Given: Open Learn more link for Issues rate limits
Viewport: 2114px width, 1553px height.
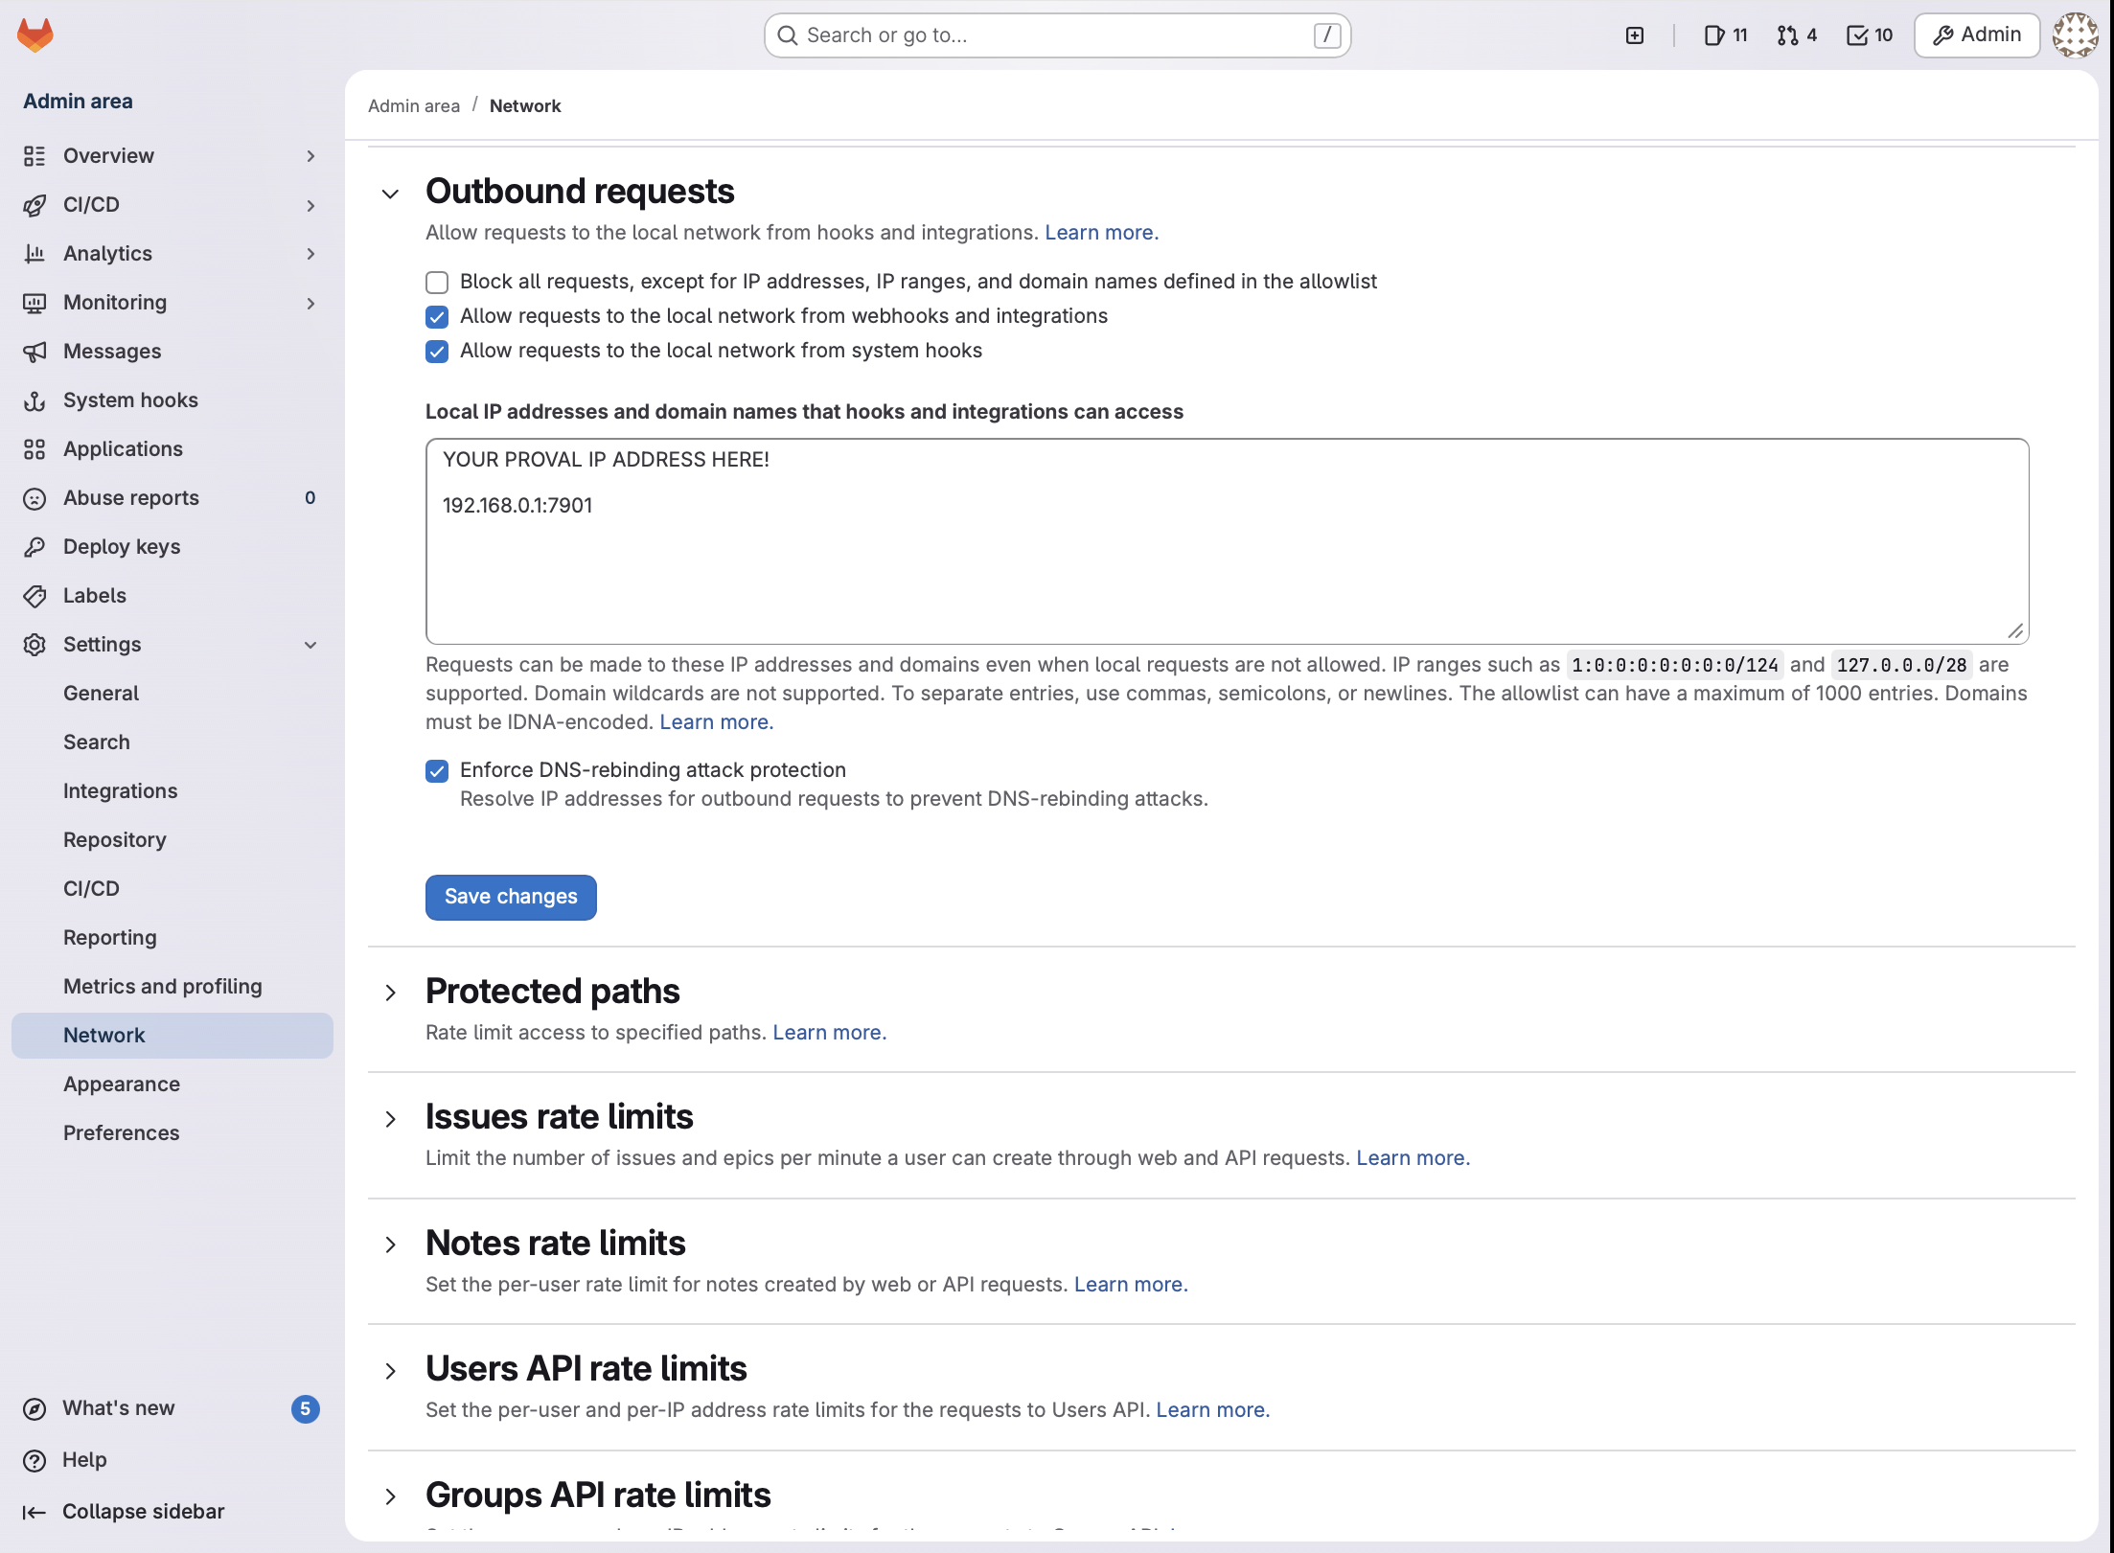Looking at the screenshot, I should click(x=1413, y=1158).
